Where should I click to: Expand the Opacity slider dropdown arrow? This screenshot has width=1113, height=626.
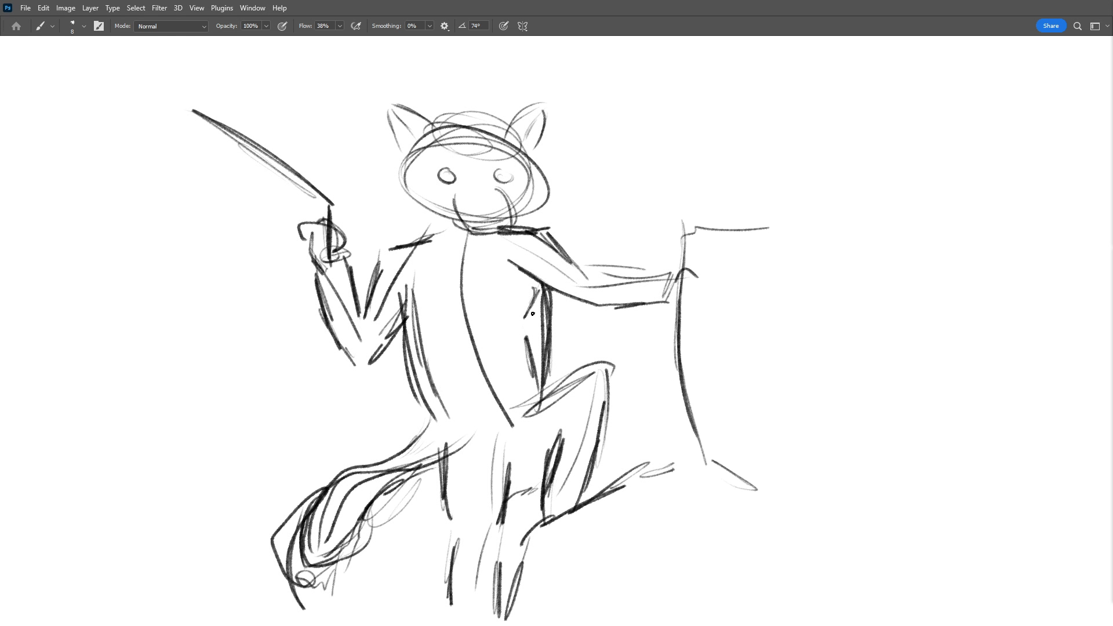point(266,26)
